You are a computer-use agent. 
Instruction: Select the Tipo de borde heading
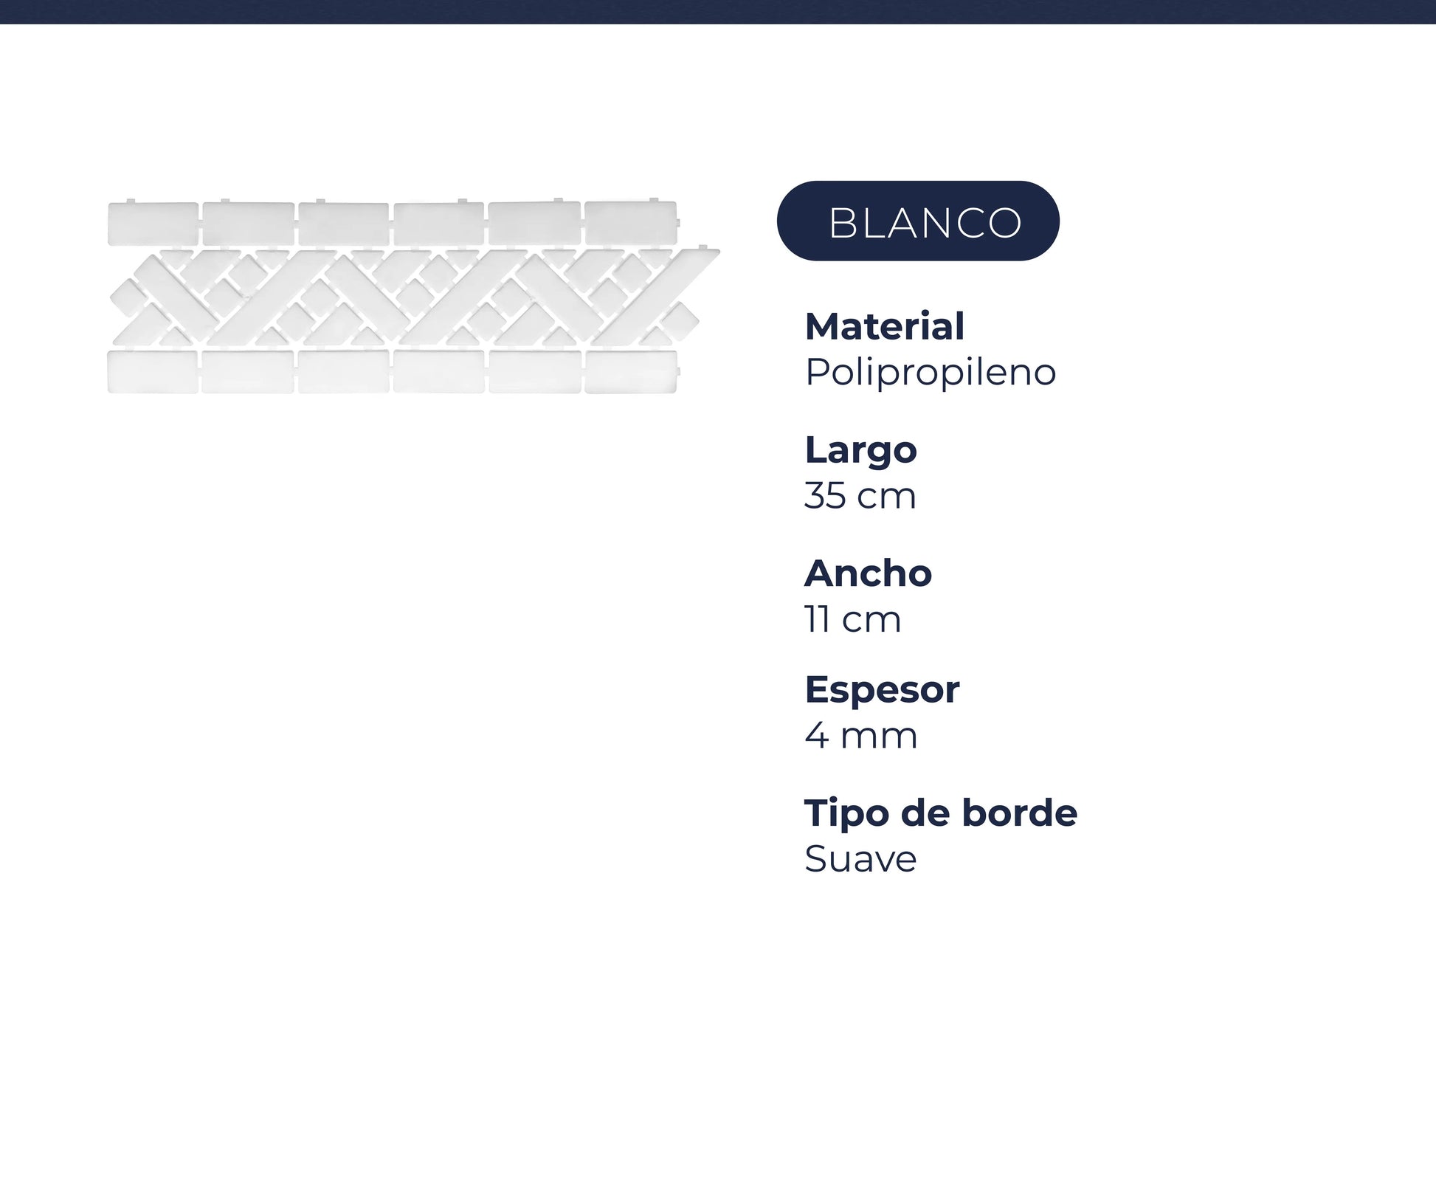tap(940, 813)
